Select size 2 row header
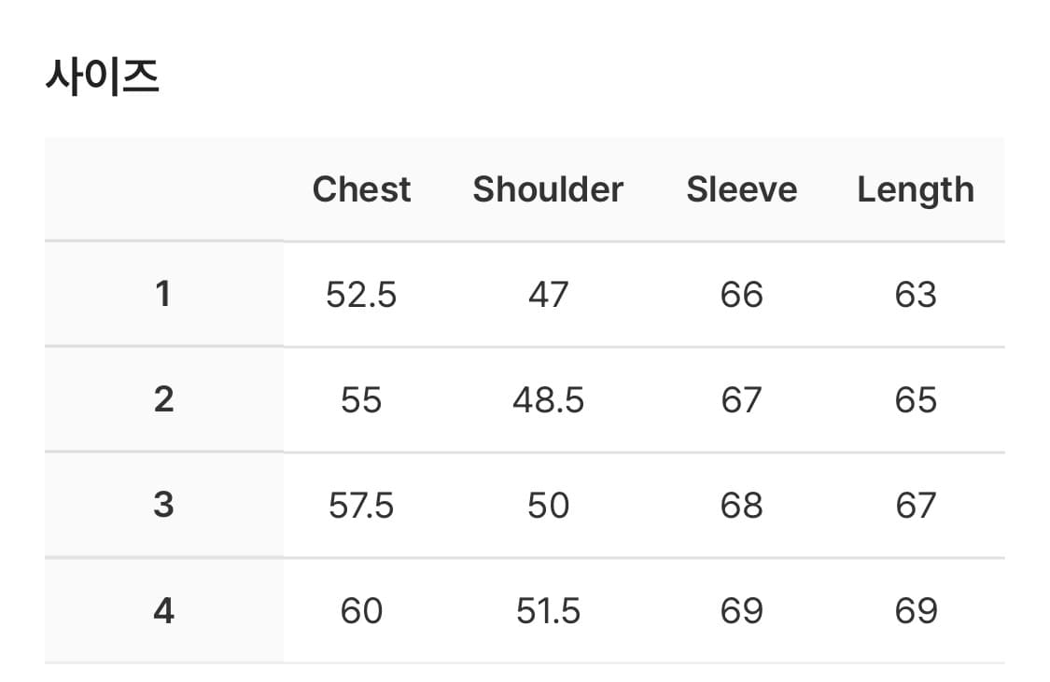1050x682 pixels. 163,400
